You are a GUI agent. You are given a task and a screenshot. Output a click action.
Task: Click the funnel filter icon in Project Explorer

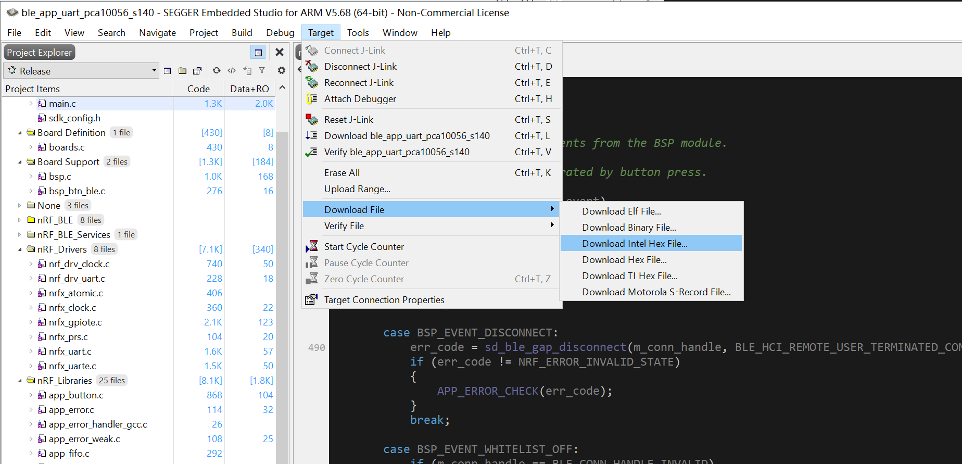click(262, 71)
